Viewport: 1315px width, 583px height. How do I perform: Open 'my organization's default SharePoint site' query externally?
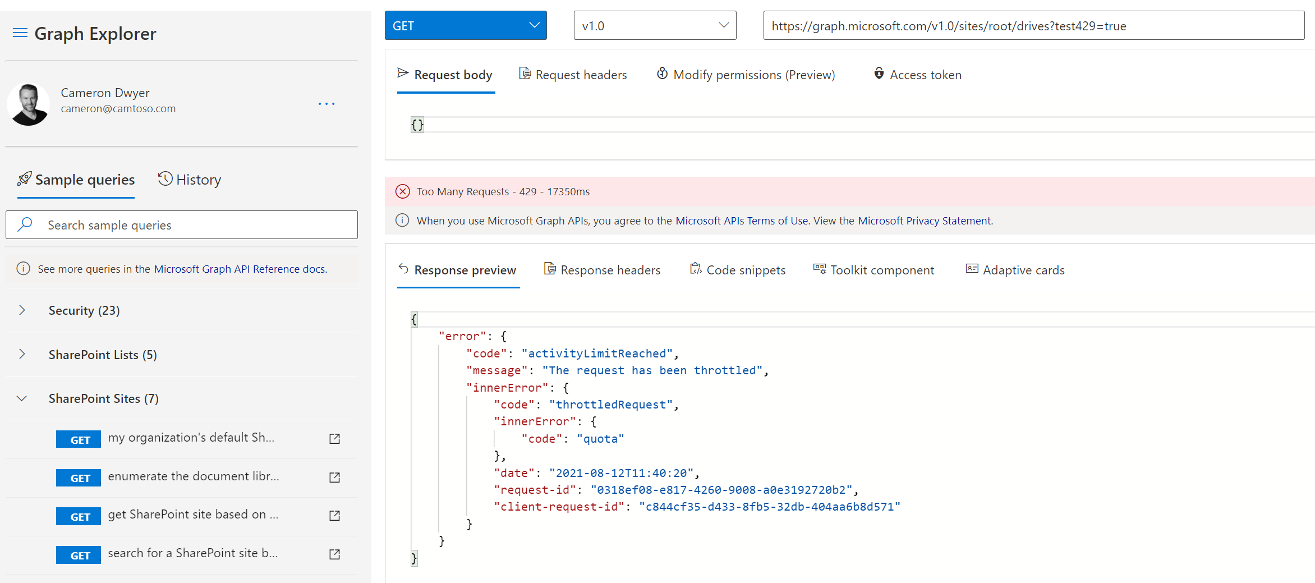tap(334, 439)
